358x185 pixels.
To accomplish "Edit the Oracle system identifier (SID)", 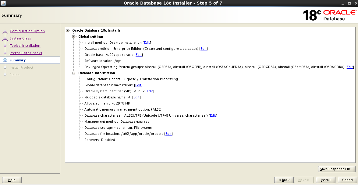I will click(x=150, y=91).
